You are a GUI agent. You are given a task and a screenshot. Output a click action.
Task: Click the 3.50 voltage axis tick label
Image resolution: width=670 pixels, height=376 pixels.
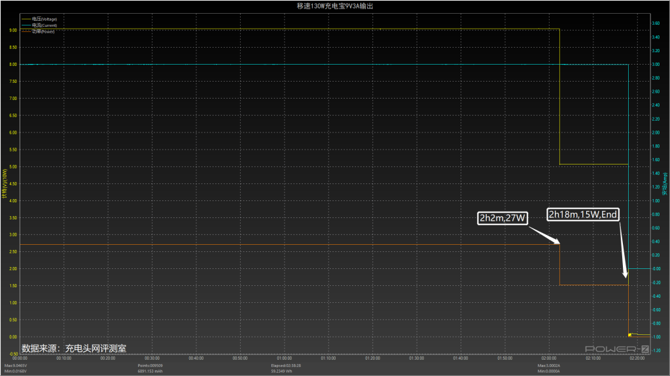pos(13,218)
